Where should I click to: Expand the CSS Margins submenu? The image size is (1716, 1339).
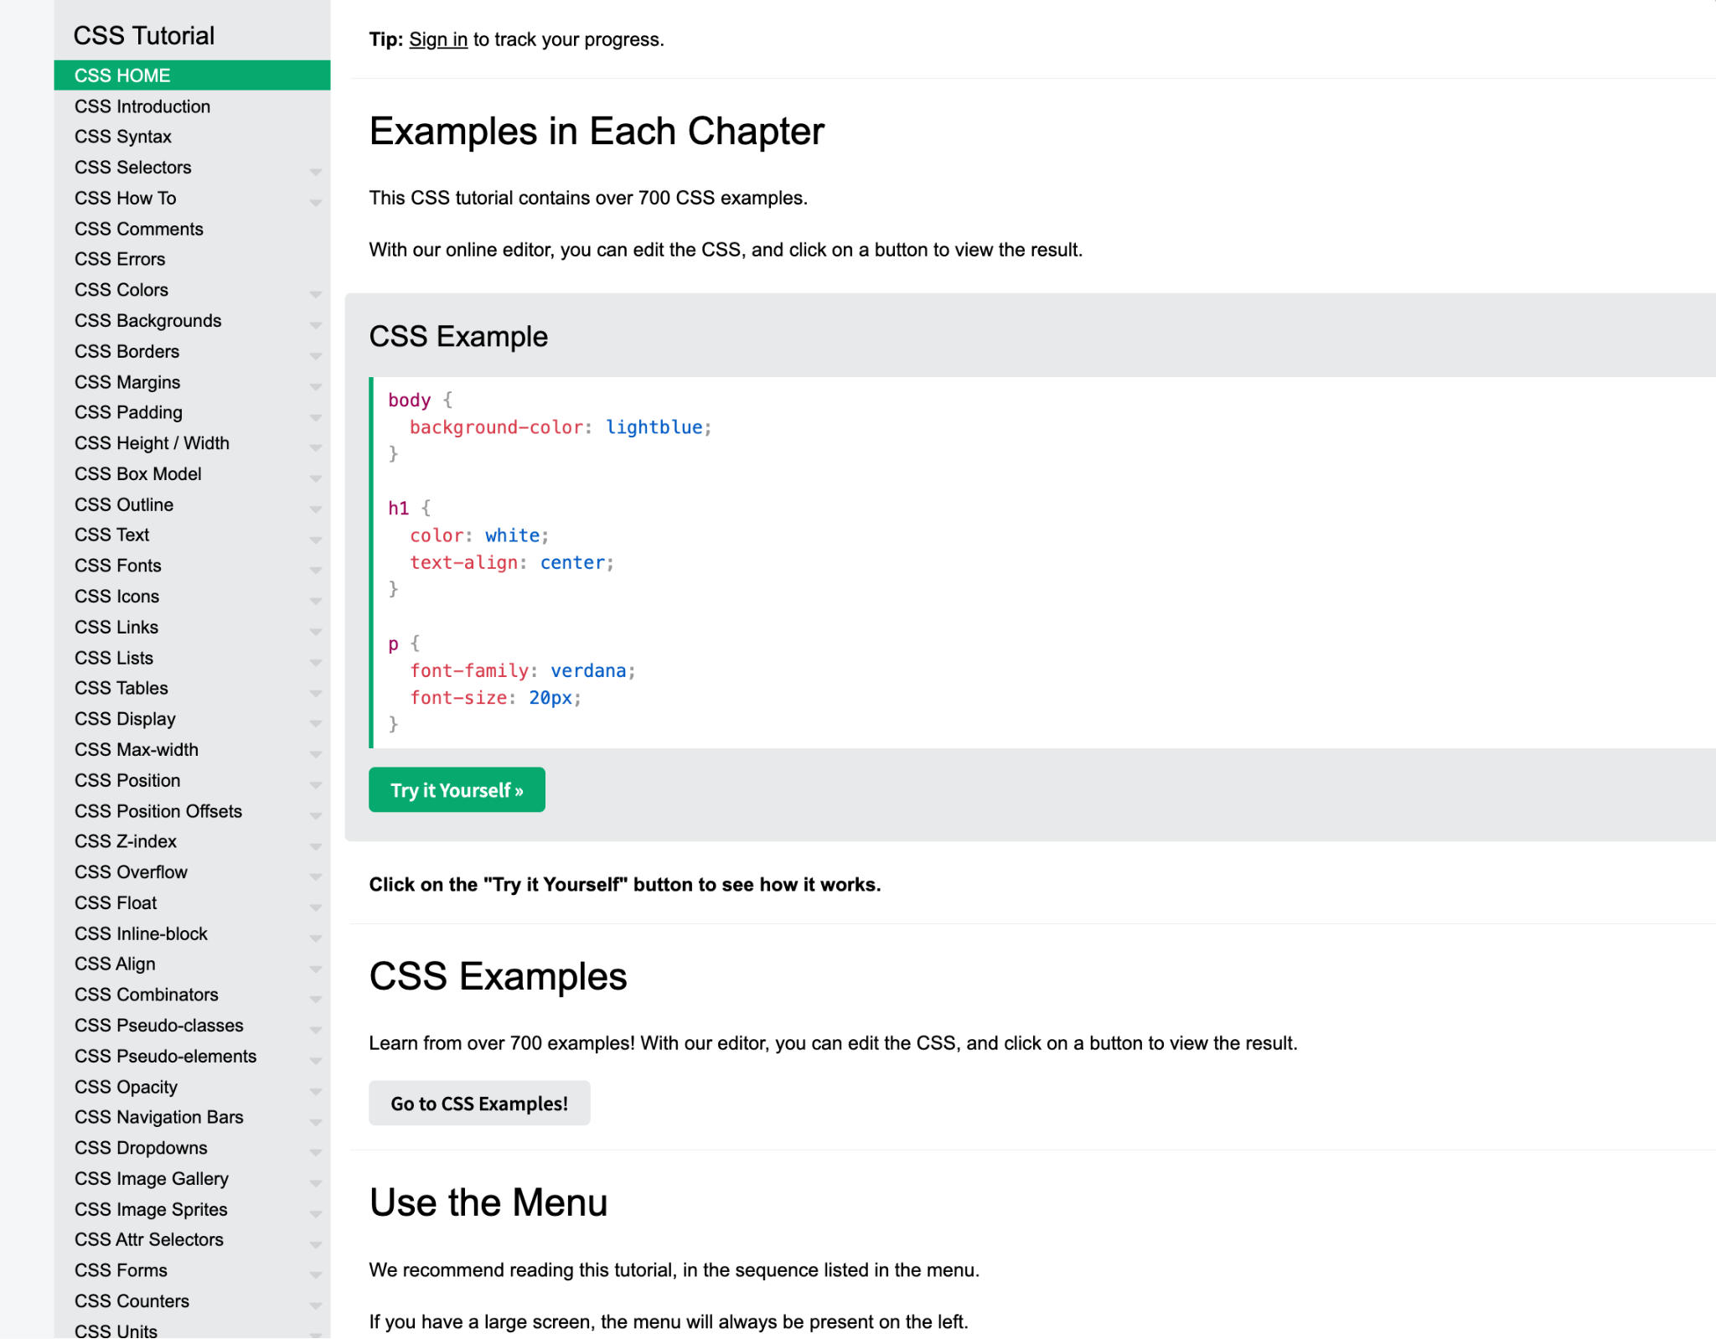click(x=315, y=385)
